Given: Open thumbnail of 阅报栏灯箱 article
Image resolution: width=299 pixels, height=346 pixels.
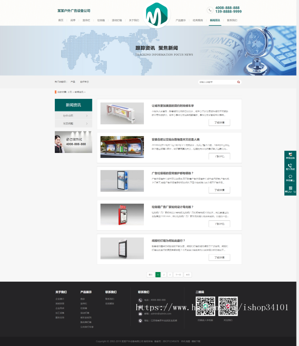Looking at the screenshot, I should point(122,248).
